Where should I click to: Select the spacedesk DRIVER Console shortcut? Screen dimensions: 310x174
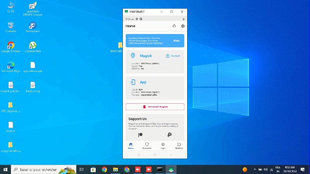point(33,9)
